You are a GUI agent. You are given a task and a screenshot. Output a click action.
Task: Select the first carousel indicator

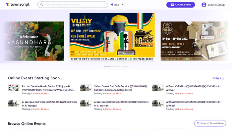(107, 66)
